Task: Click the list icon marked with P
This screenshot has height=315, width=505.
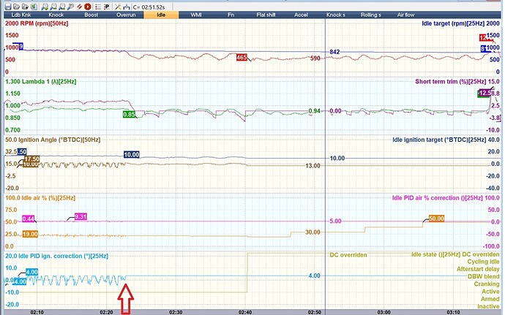Action: 107,7
